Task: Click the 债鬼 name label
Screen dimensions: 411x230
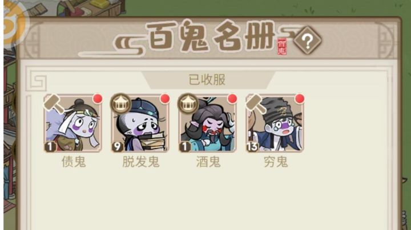Action: click(x=74, y=162)
